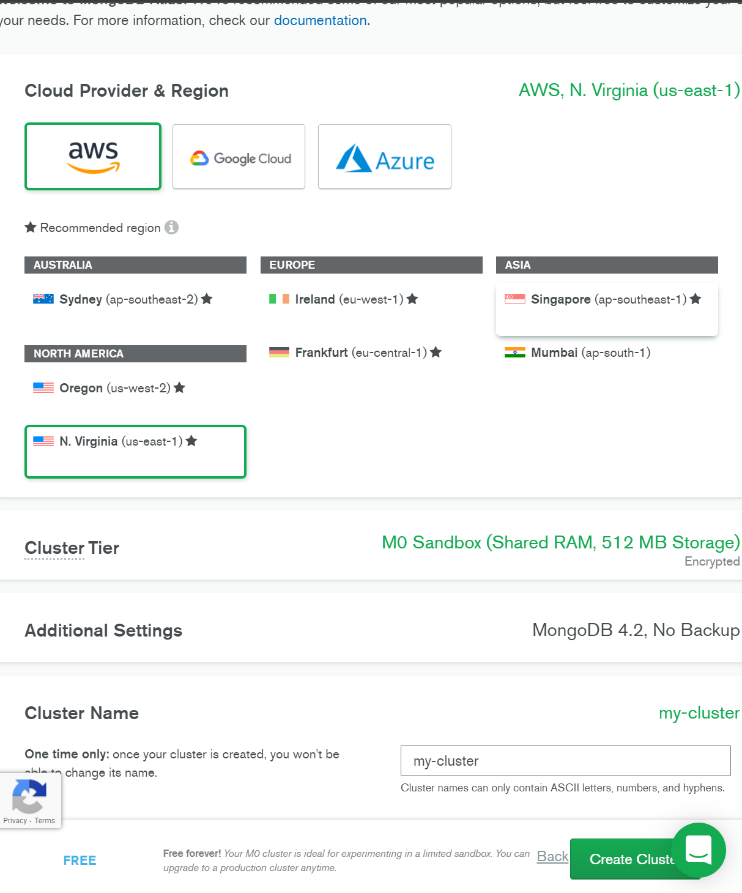Click the Irish flag icon
Screen dimensions: 742x893
click(x=280, y=299)
